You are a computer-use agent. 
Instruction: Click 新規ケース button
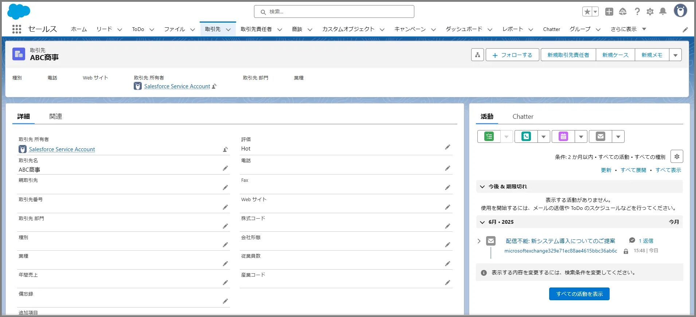pos(615,55)
